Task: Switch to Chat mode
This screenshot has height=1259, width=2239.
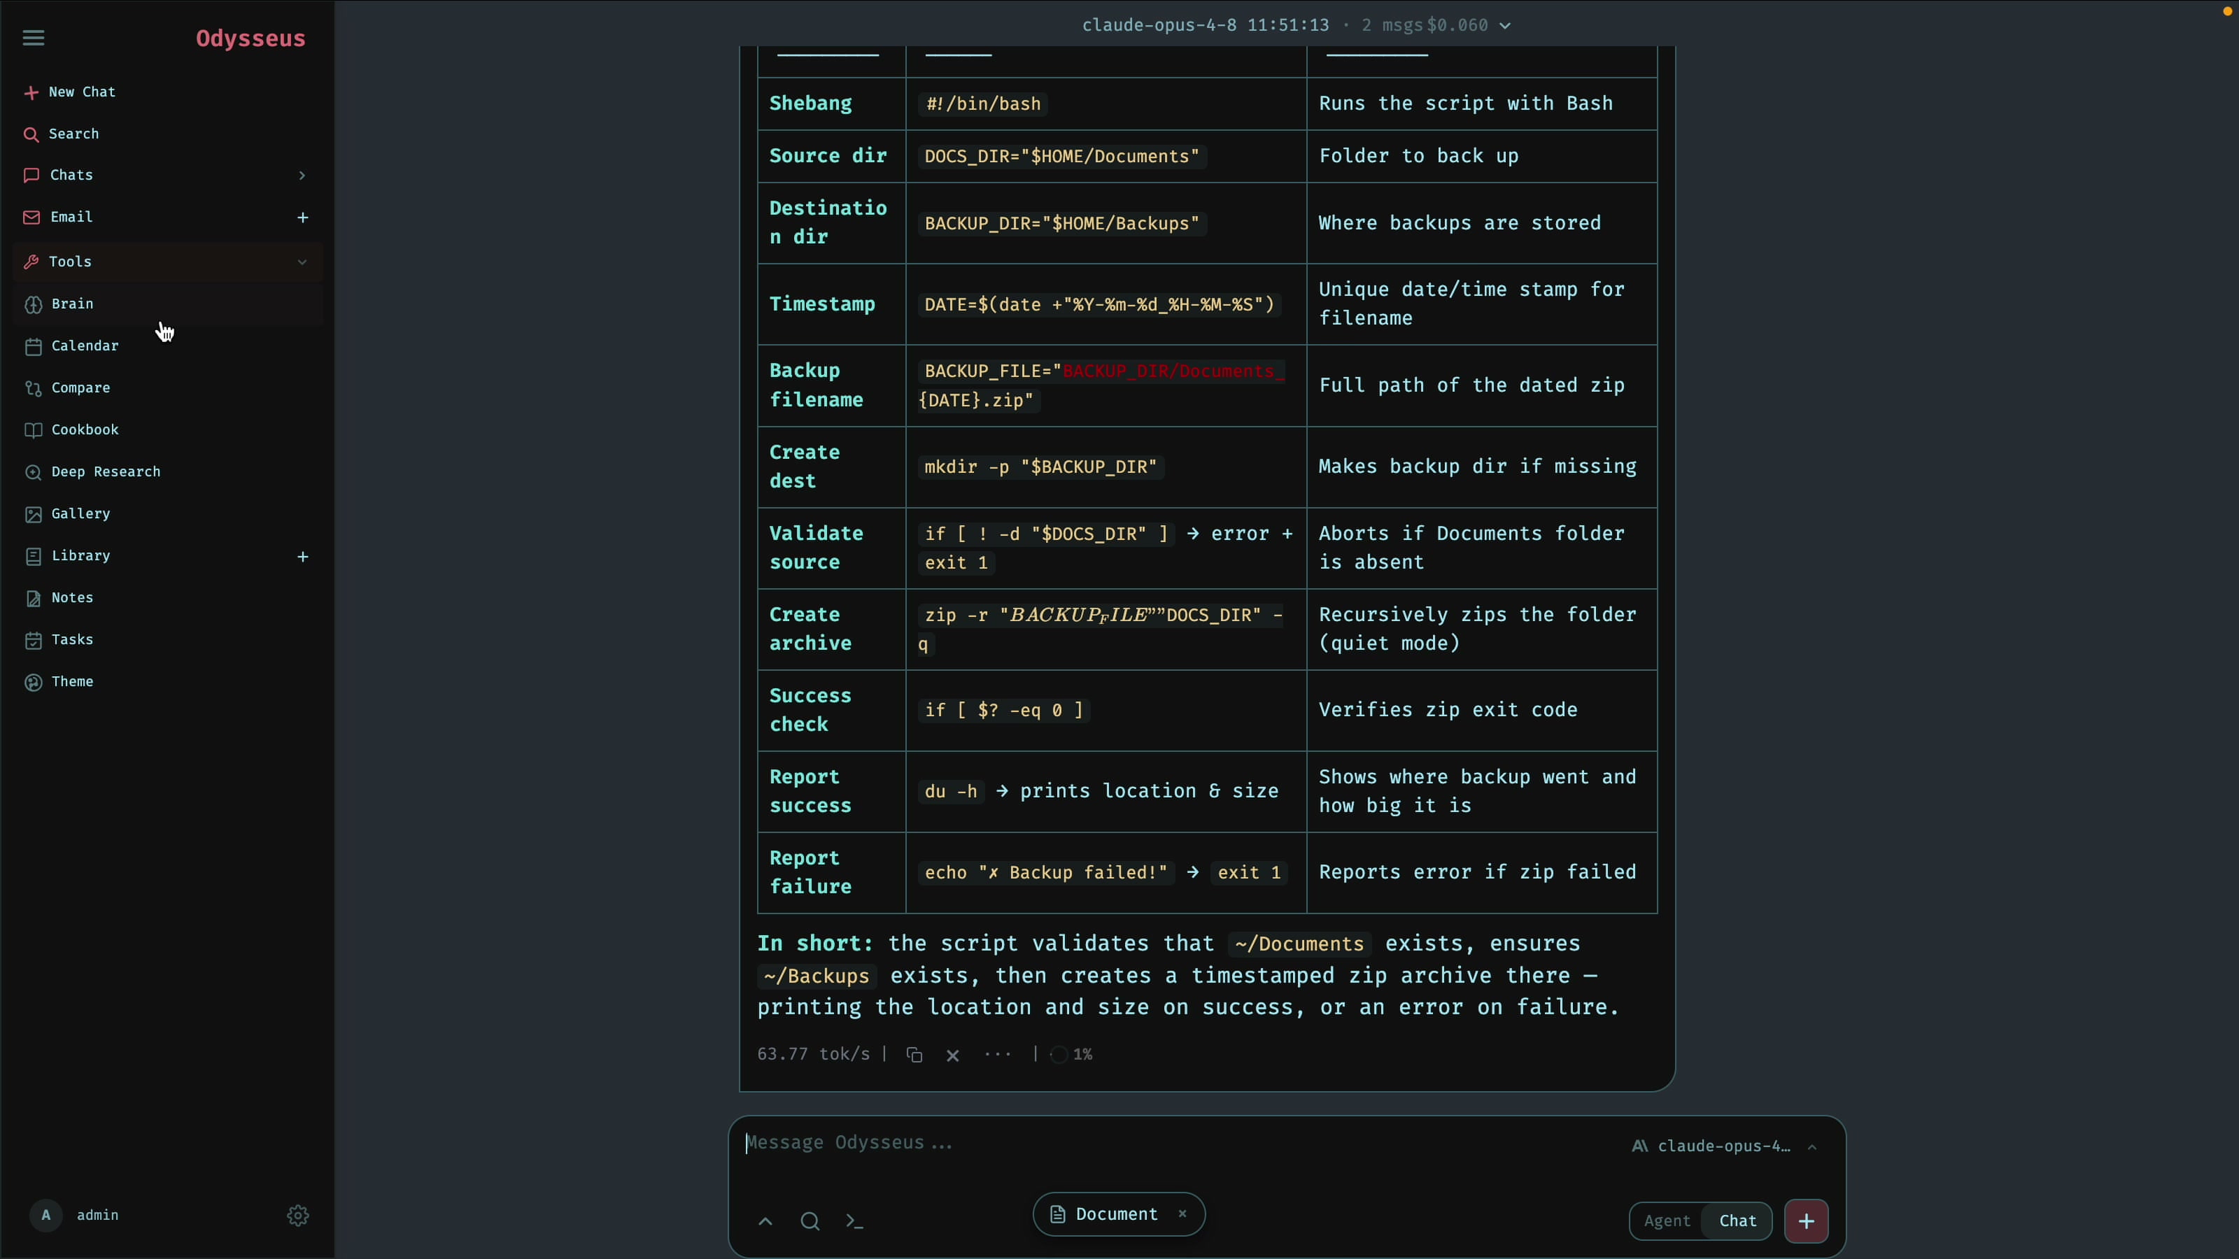Action: [1737, 1222]
